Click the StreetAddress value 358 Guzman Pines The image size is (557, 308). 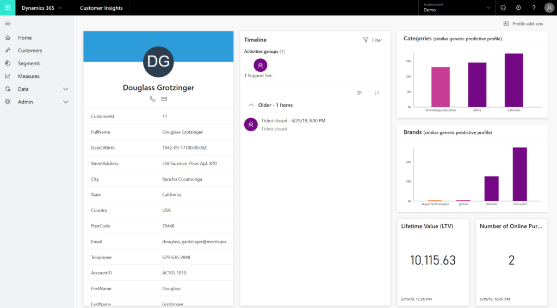tap(189, 163)
